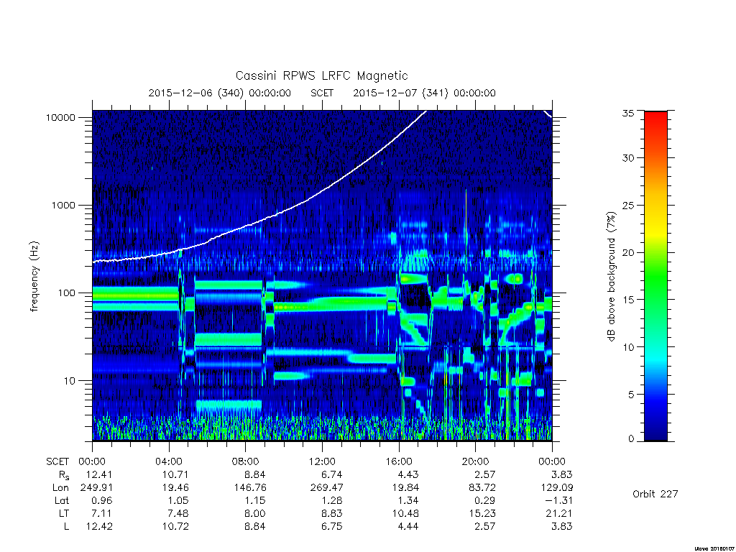Click the 'Lon' row label
This screenshot has height=552, width=736.
60,488
